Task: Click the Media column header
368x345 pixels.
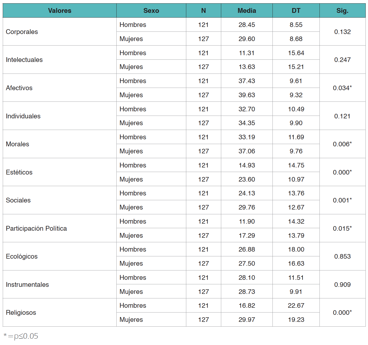Action: point(247,11)
